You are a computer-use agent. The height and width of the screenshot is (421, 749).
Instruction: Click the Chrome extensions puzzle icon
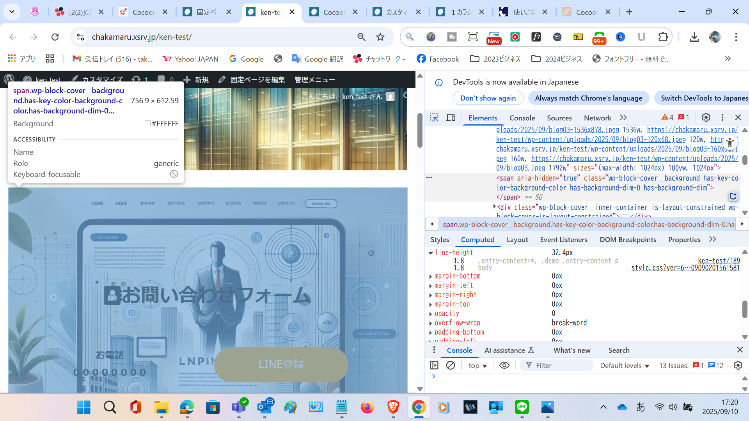click(663, 37)
